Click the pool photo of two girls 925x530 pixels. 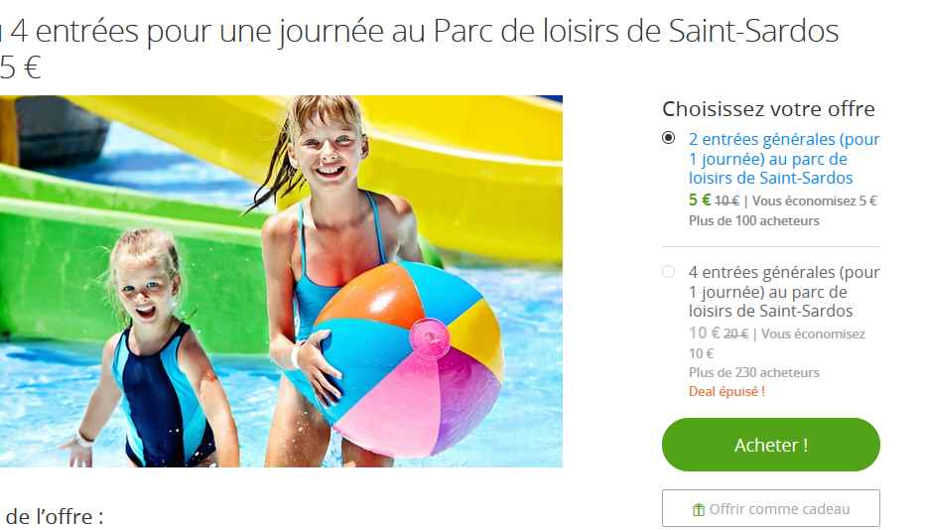click(x=281, y=281)
